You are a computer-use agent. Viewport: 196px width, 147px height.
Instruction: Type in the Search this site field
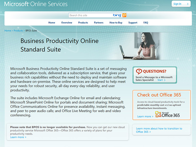click(x=90, y=15)
